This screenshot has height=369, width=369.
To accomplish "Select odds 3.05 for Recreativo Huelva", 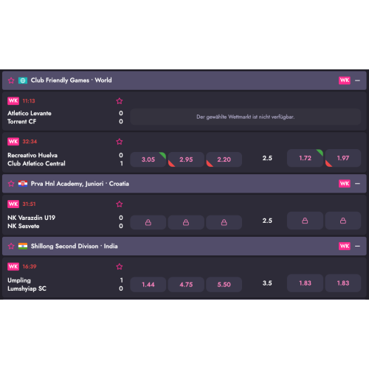I will [148, 159].
